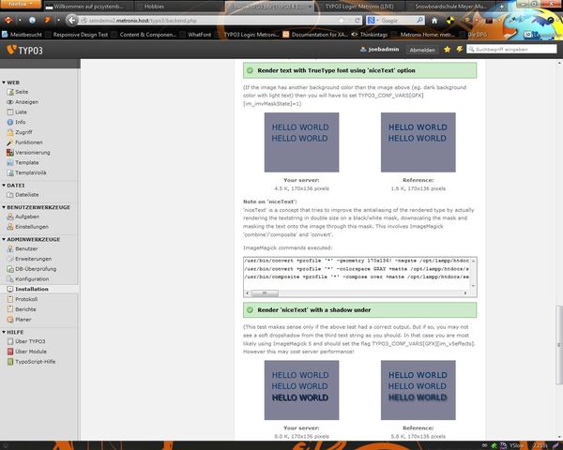Viewport: 563px width, 450px height.
Task: Open the Erweiterungen module
Action: coord(29,259)
